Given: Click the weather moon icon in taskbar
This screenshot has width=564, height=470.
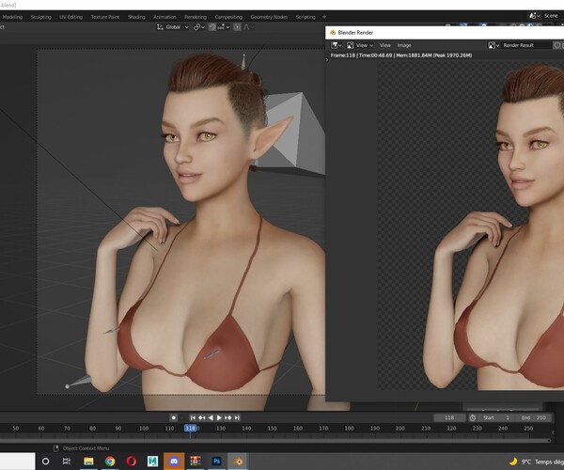Looking at the screenshot, I should [x=513, y=462].
